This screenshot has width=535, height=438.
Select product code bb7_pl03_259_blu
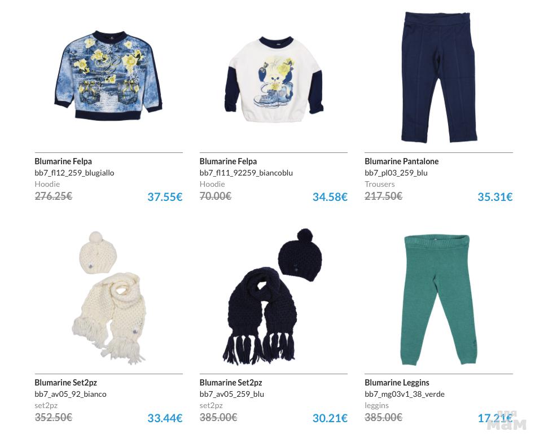396,173
